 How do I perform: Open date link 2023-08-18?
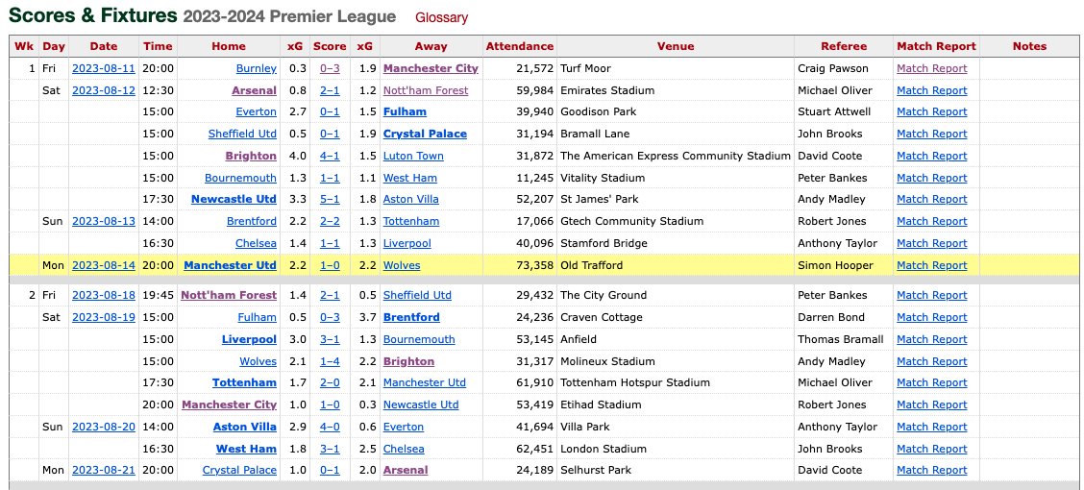click(104, 295)
